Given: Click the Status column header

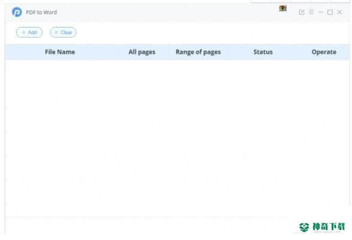Looking at the screenshot, I should pyautogui.click(x=263, y=52).
